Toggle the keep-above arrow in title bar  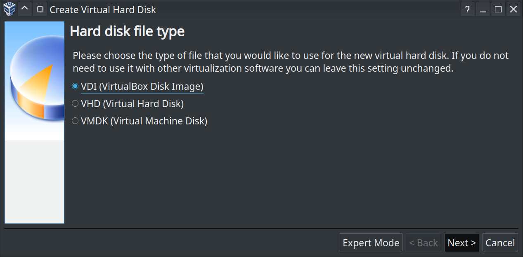[25, 9]
